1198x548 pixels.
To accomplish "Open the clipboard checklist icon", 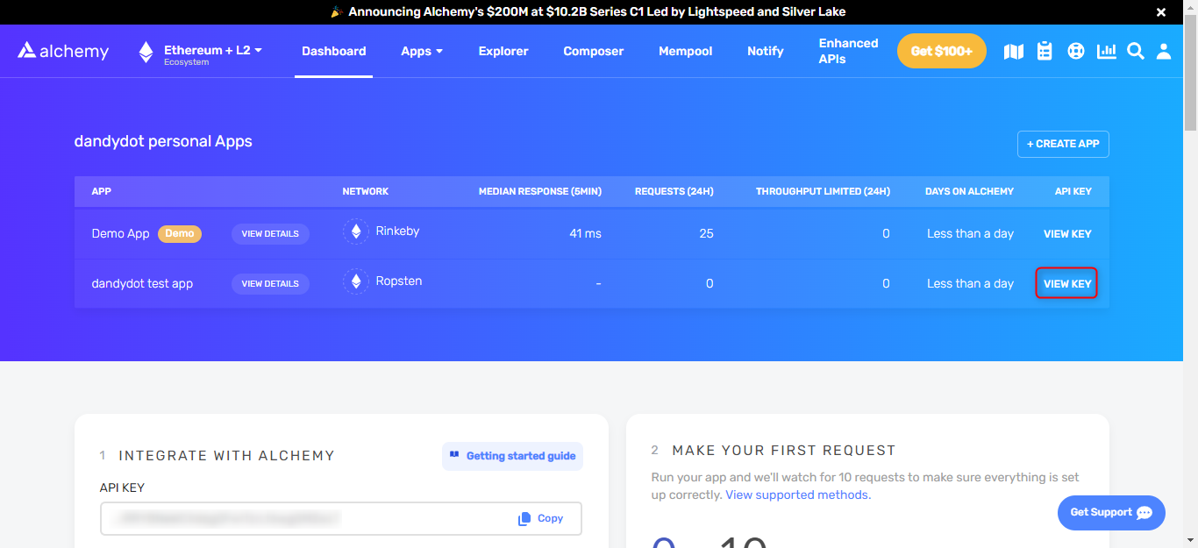I will coord(1045,52).
